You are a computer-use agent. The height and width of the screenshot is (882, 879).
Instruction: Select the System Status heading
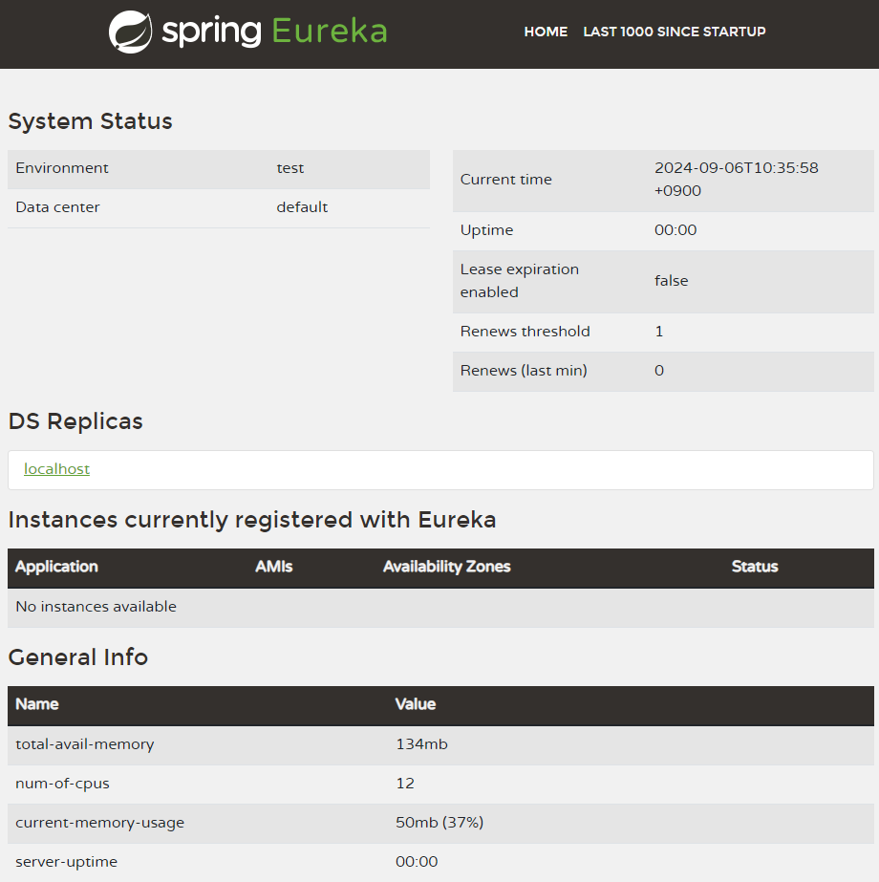pyautogui.click(x=90, y=121)
